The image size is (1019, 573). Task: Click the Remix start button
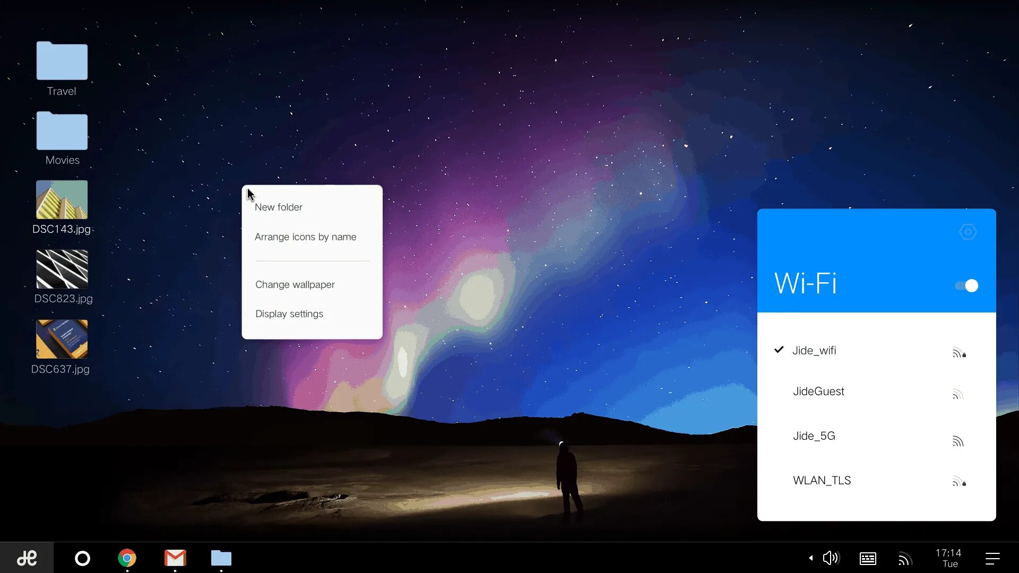pos(28,558)
